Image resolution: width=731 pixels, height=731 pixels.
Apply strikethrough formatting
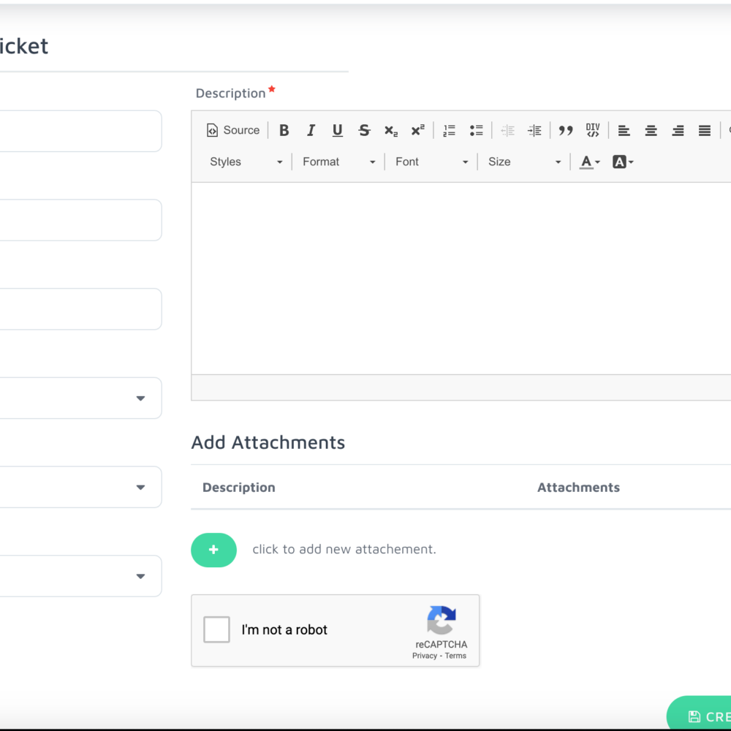(x=363, y=130)
